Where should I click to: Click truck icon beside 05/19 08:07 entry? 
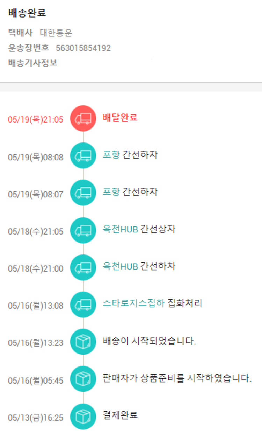coord(83,193)
